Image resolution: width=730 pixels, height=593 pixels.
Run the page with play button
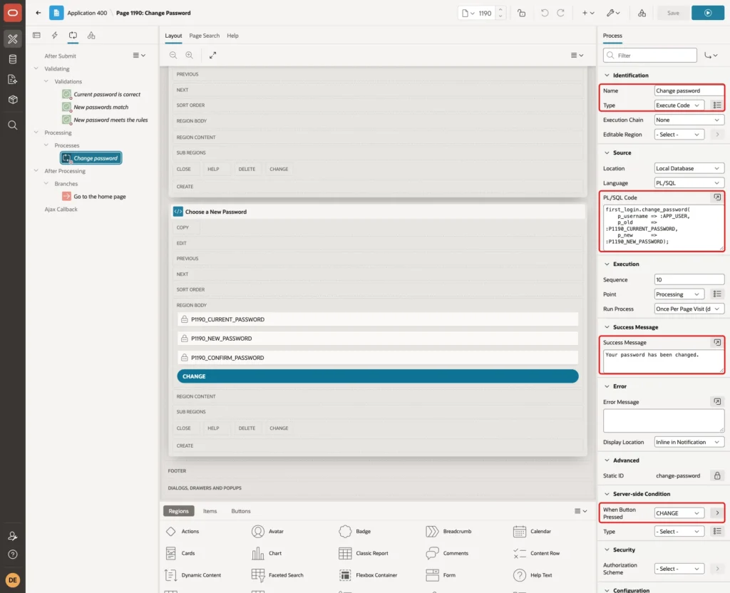click(708, 13)
